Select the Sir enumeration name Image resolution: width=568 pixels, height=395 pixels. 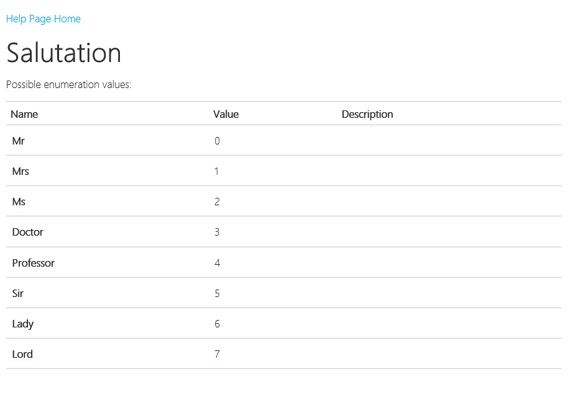click(x=18, y=293)
